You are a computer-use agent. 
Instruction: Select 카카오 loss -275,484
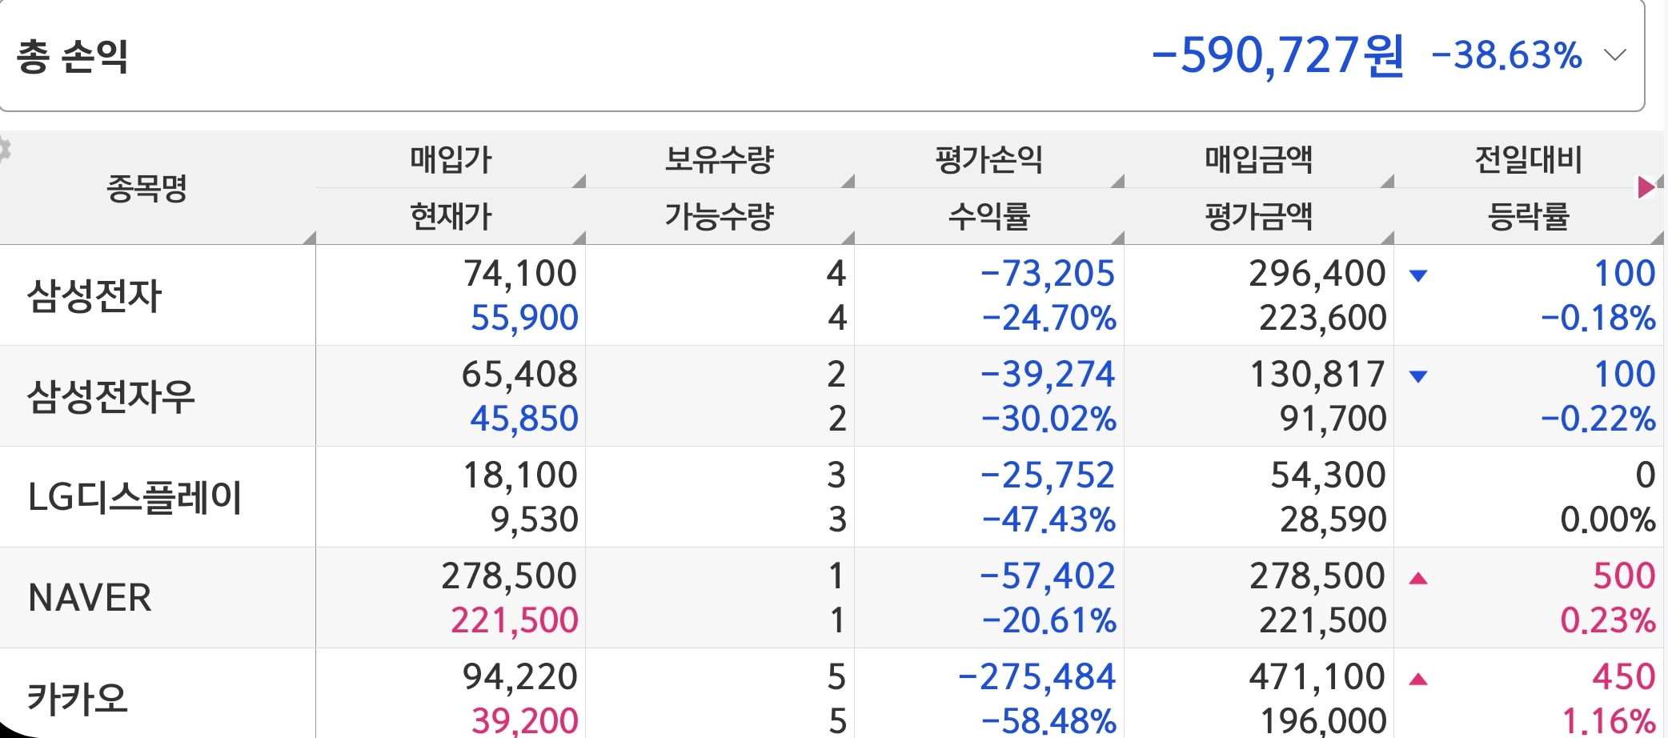[x=1036, y=677]
